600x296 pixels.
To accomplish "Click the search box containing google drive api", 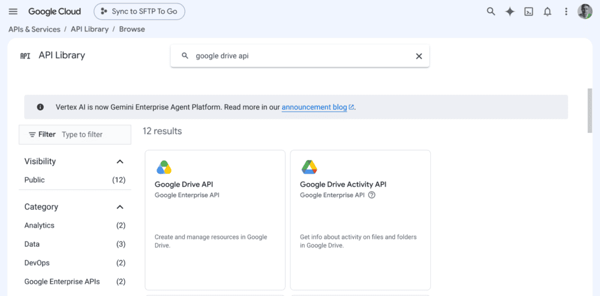I will (x=299, y=56).
